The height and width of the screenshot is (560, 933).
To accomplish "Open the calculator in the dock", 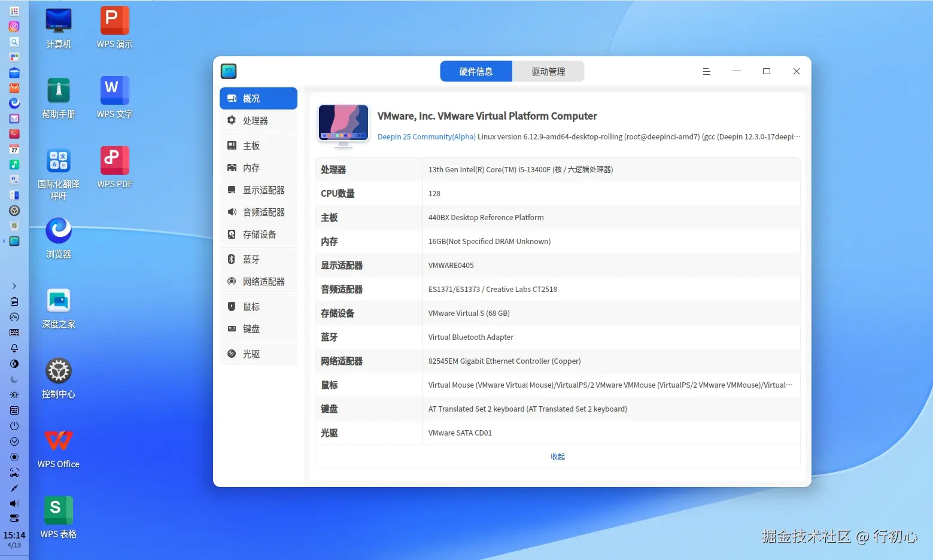I will [x=14, y=195].
